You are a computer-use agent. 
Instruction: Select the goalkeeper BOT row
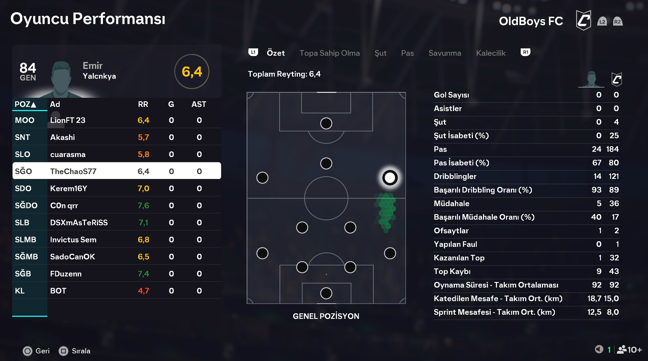[x=116, y=291]
